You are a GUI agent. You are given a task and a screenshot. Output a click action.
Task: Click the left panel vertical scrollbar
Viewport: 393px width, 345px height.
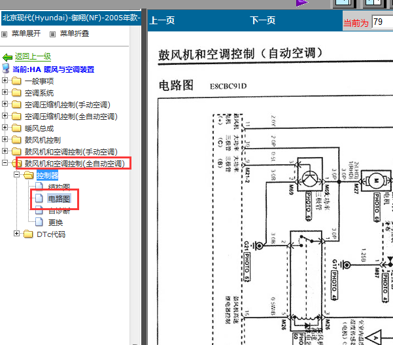pyautogui.click(x=135, y=185)
